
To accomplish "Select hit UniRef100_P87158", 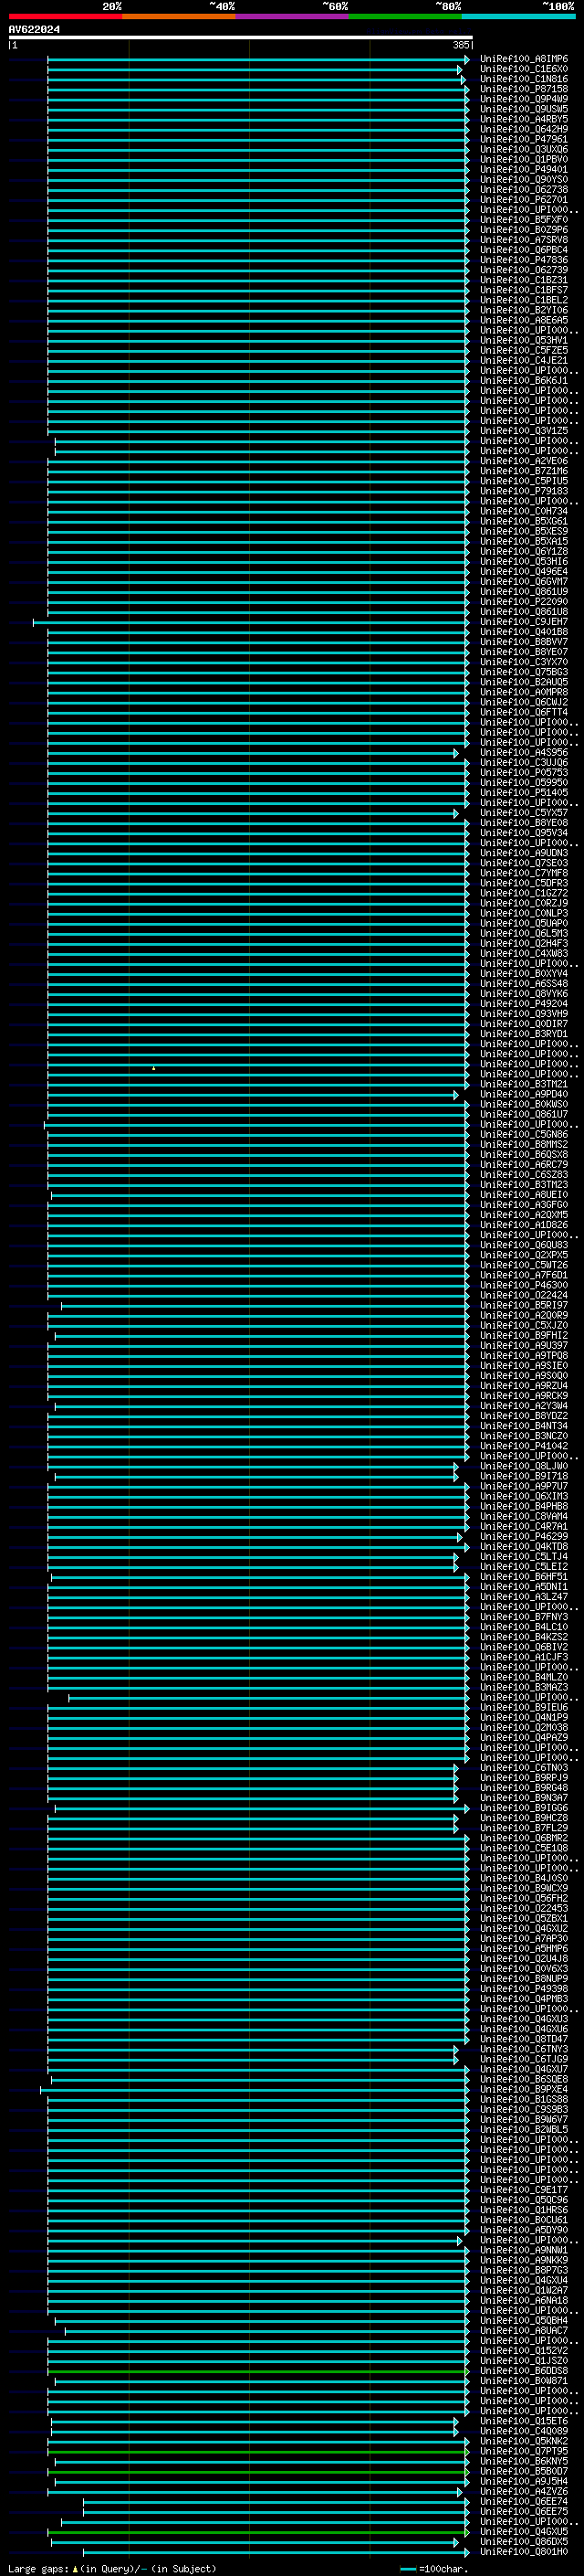I will point(523,89).
